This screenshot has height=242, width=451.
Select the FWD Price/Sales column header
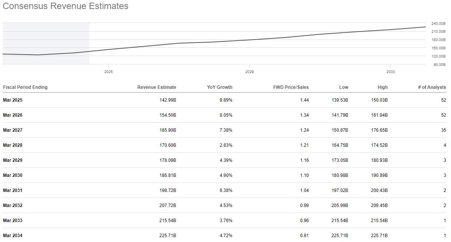pos(291,87)
